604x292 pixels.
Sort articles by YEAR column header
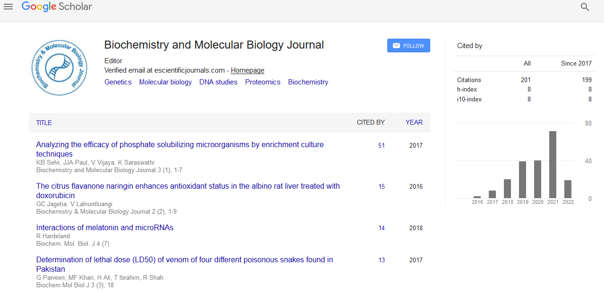point(414,123)
